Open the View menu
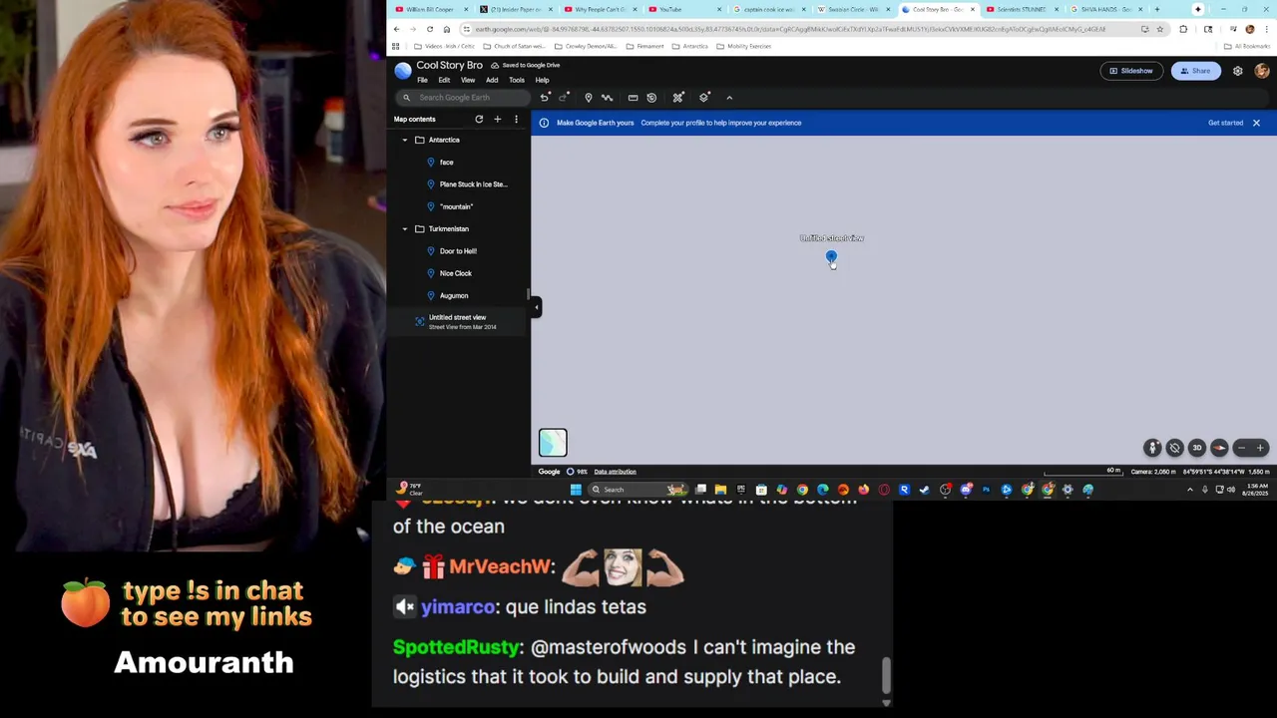Viewport: 1277px width, 718px height. [x=468, y=80]
